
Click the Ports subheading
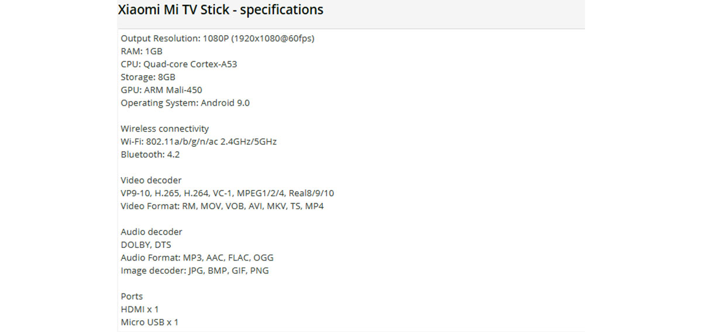point(132,296)
